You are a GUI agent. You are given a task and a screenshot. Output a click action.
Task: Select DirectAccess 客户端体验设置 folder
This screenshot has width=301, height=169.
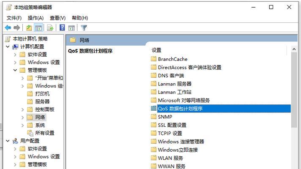(189, 67)
